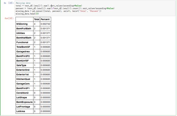Click the Total column header
This screenshot has width=177, height=116.
pos(37,19)
